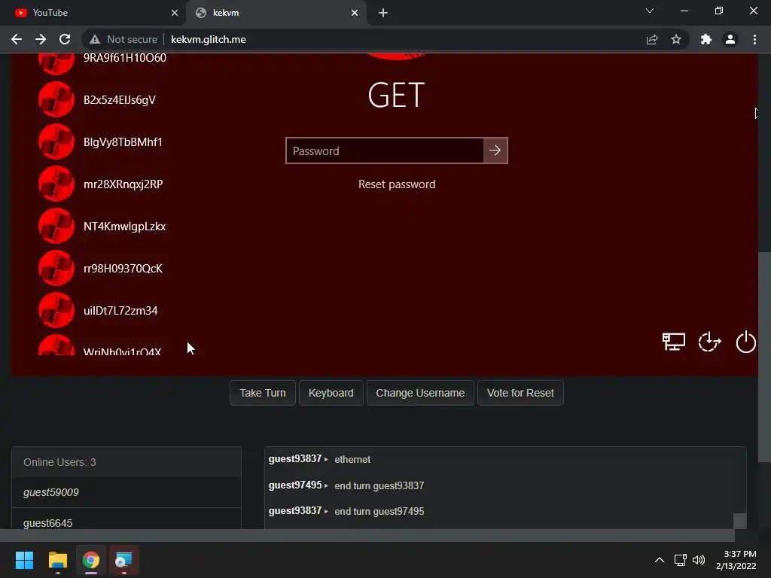Open ease of access icon
Viewport: 771px width, 578px height.
pyautogui.click(x=709, y=342)
